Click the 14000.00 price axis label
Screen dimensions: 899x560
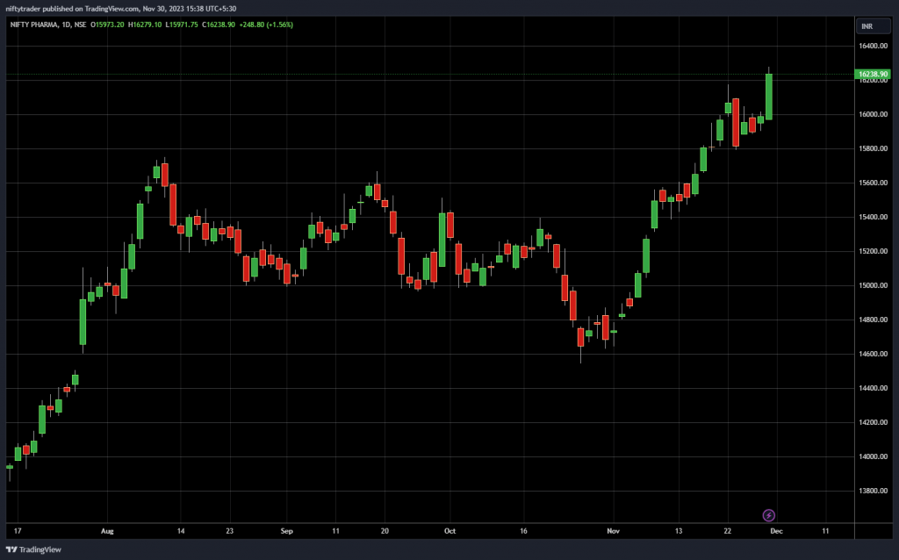(x=873, y=456)
